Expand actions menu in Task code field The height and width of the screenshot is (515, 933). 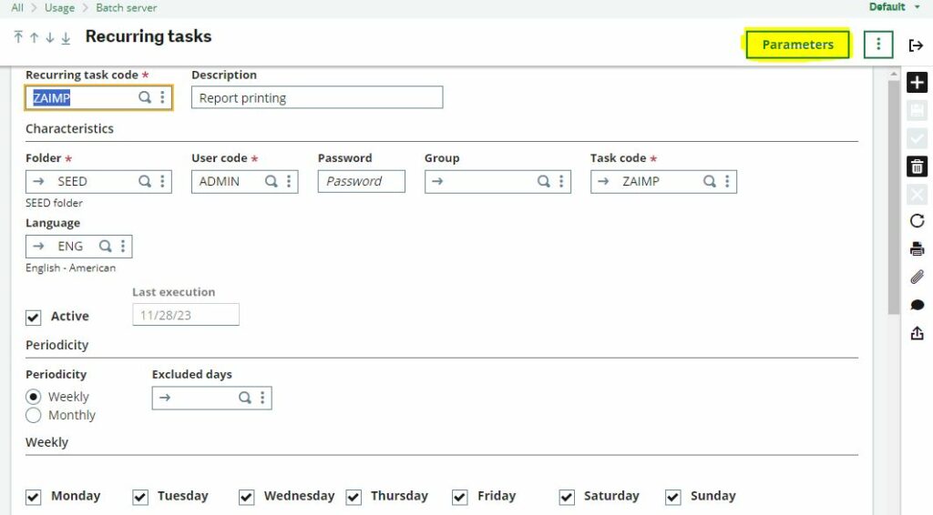[x=727, y=181]
